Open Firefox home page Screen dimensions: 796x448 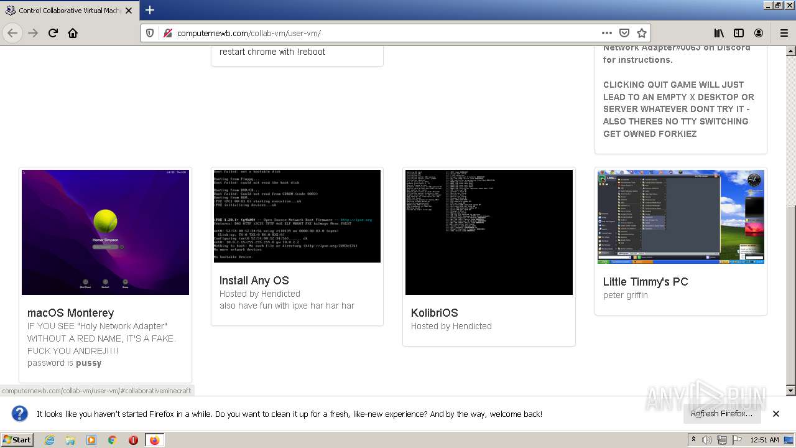coord(73,33)
